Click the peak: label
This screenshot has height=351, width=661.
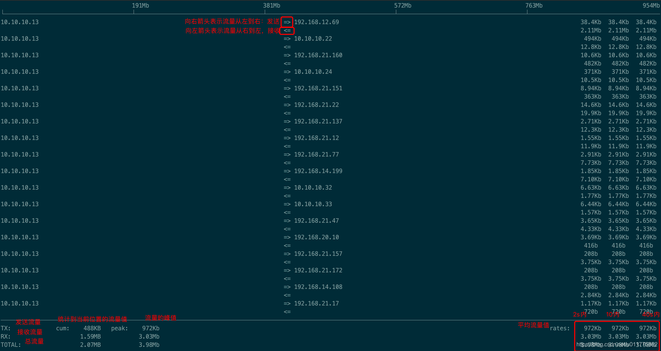point(120,328)
